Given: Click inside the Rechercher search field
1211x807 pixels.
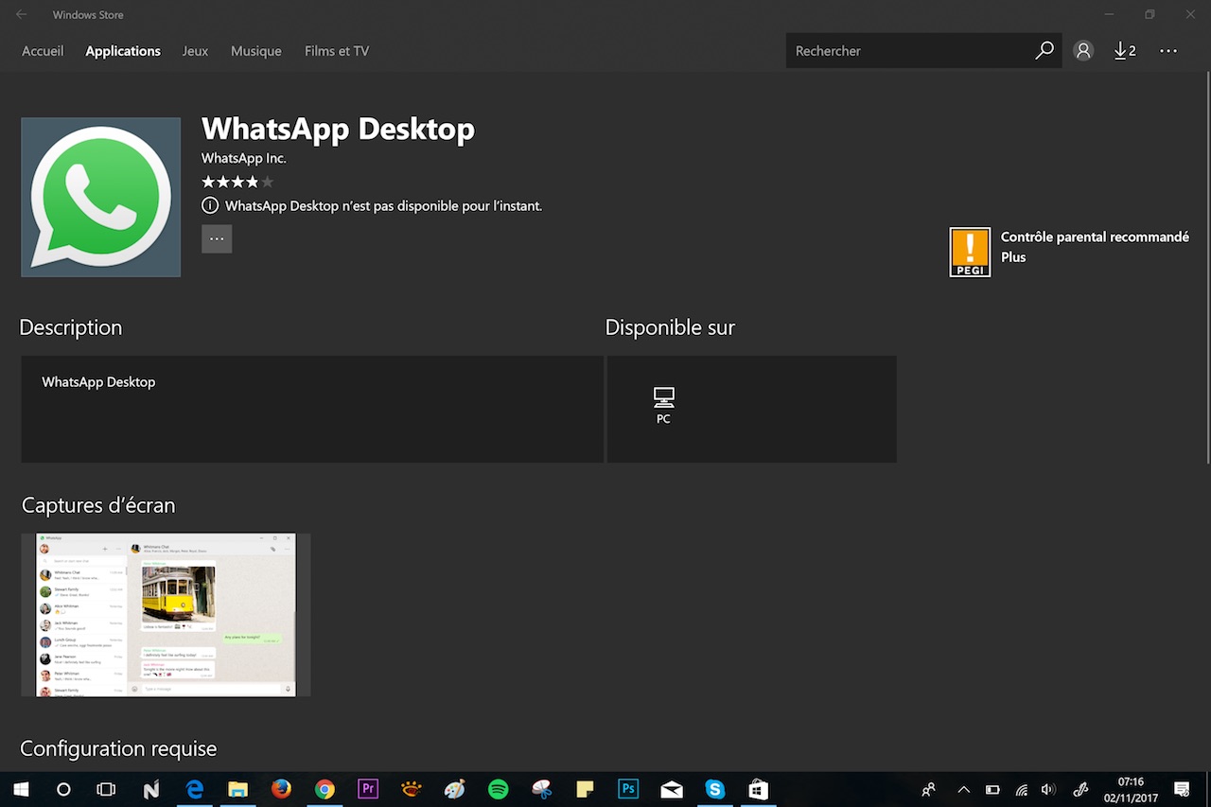Looking at the screenshot, I should 908,50.
